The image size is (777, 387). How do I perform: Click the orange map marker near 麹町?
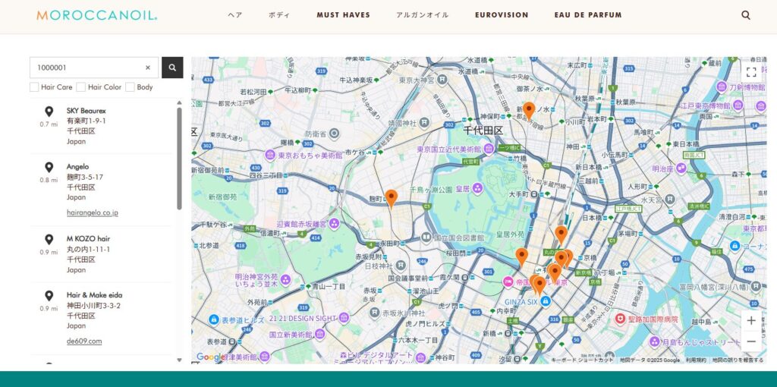click(x=391, y=198)
